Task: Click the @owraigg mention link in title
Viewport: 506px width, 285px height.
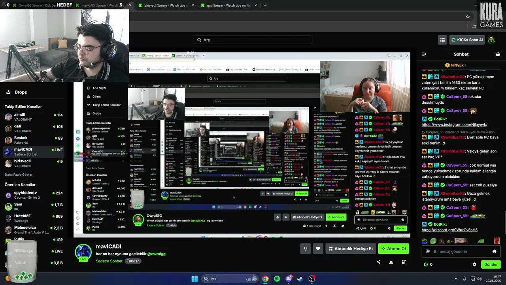Action: coord(156,254)
